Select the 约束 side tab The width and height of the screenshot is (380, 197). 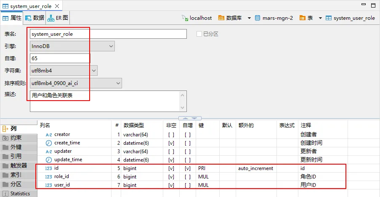(x=19, y=138)
